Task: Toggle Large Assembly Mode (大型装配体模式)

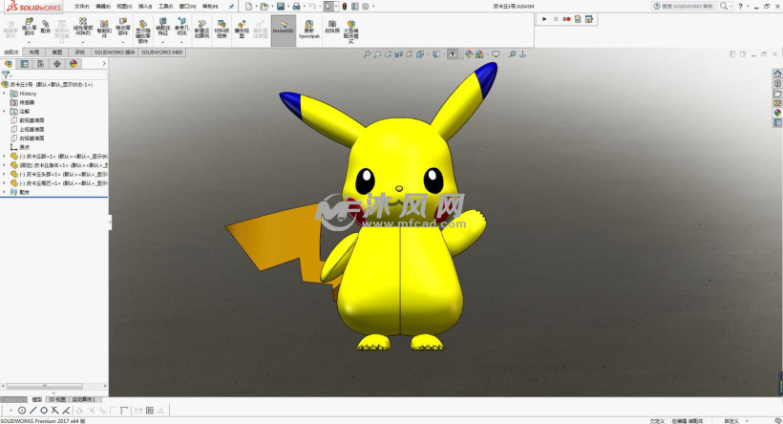Action: click(351, 32)
